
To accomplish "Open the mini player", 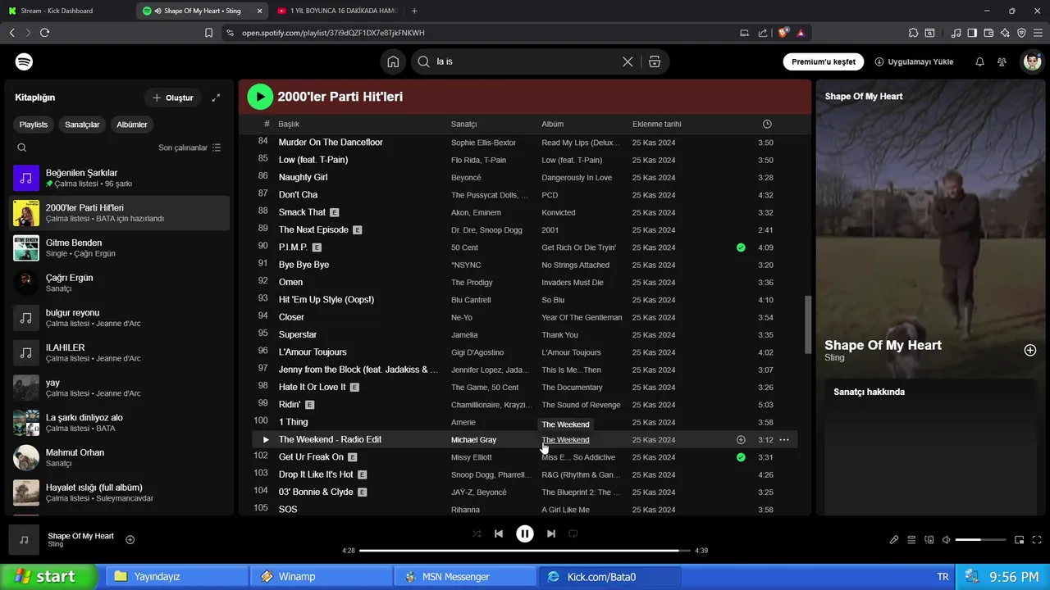I will (1019, 540).
